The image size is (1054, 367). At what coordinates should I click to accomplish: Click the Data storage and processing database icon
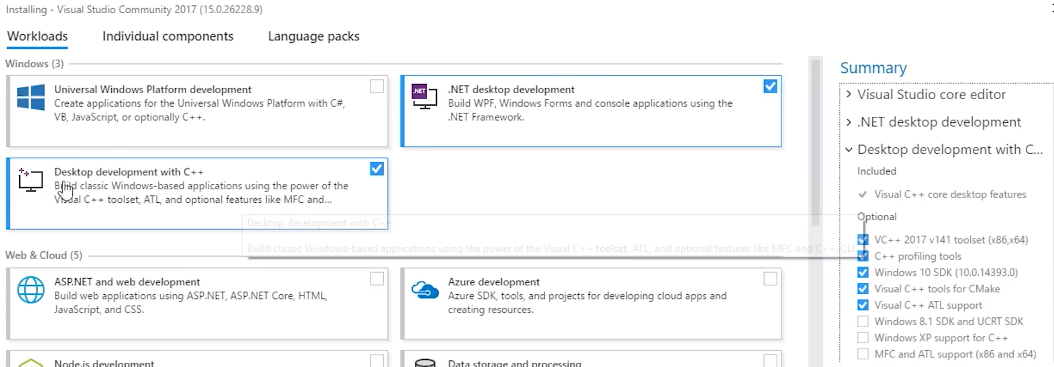click(424, 363)
